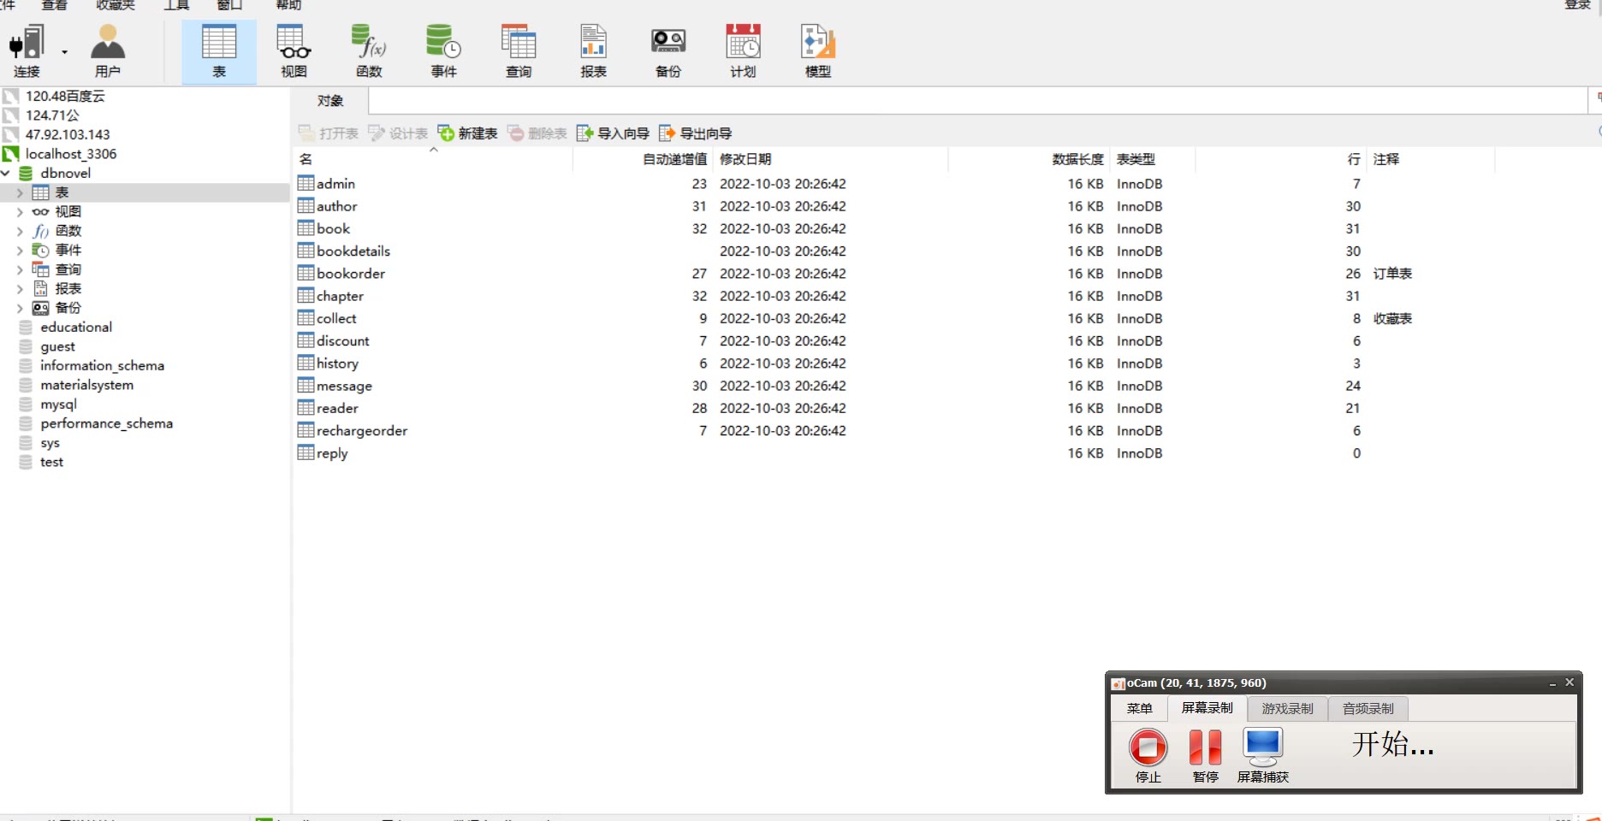The image size is (1602, 821).
Task: Open the 报表 (Report) toolbar icon
Action: pyautogui.click(x=593, y=51)
